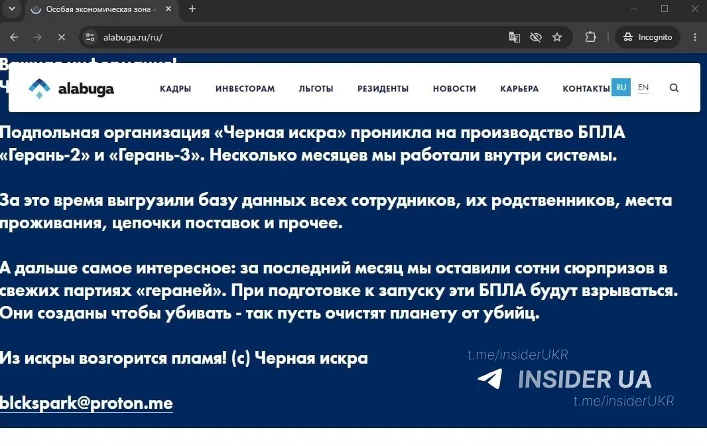Open the blckspark@proton.me email link
This screenshot has width=707, height=446.
86,403
